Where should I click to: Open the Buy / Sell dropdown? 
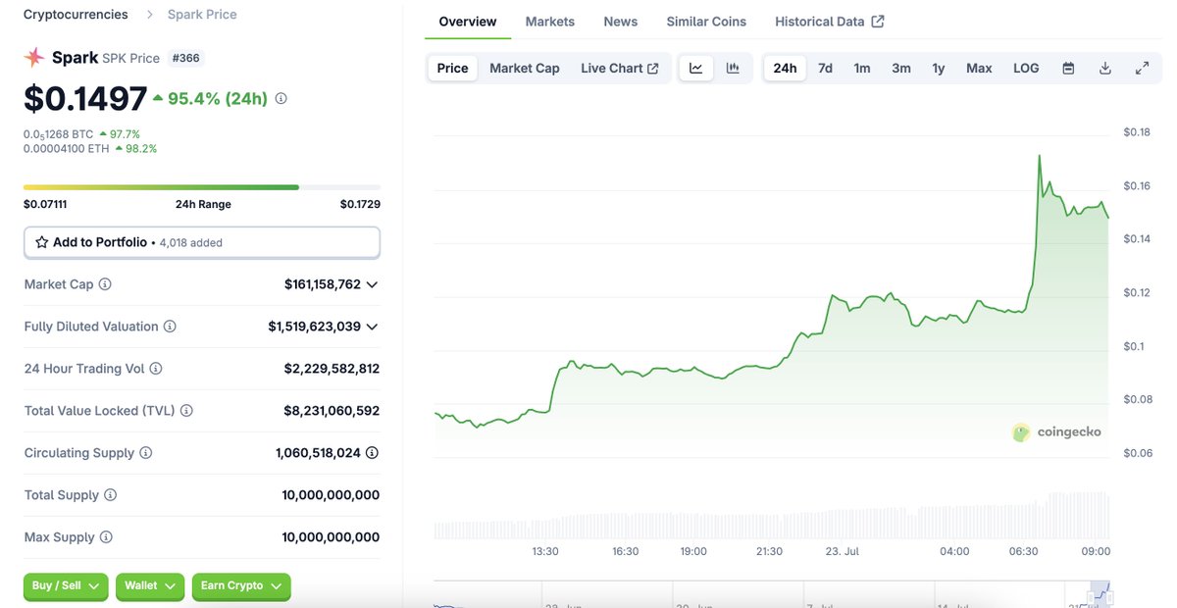[66, 586]
